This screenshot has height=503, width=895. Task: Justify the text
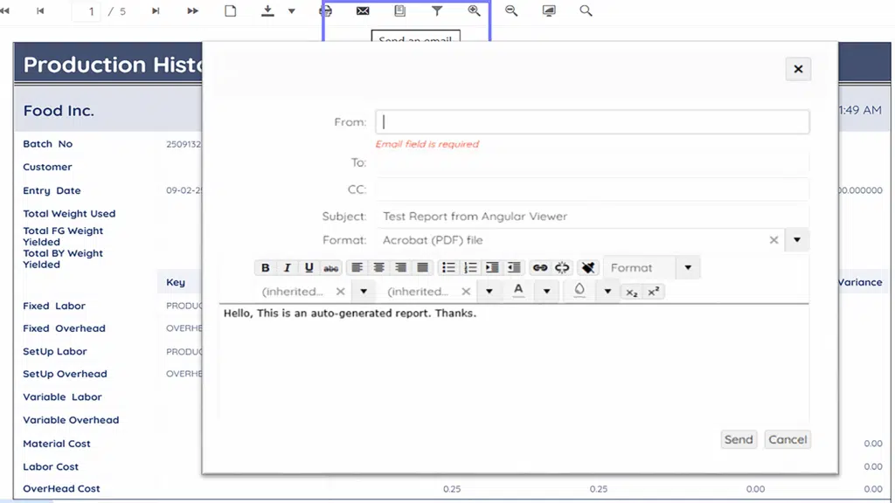422,267
